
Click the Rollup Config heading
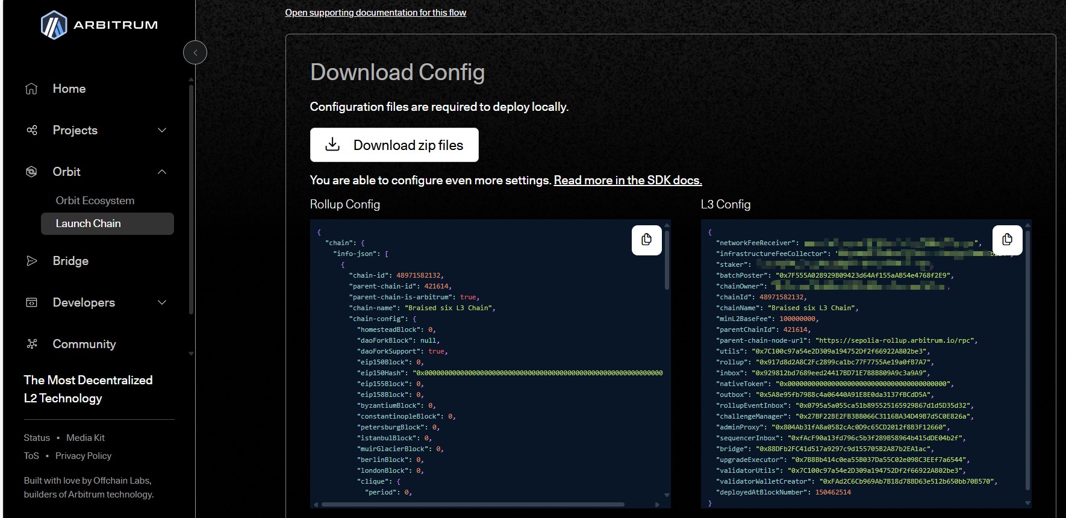point(344,204)
